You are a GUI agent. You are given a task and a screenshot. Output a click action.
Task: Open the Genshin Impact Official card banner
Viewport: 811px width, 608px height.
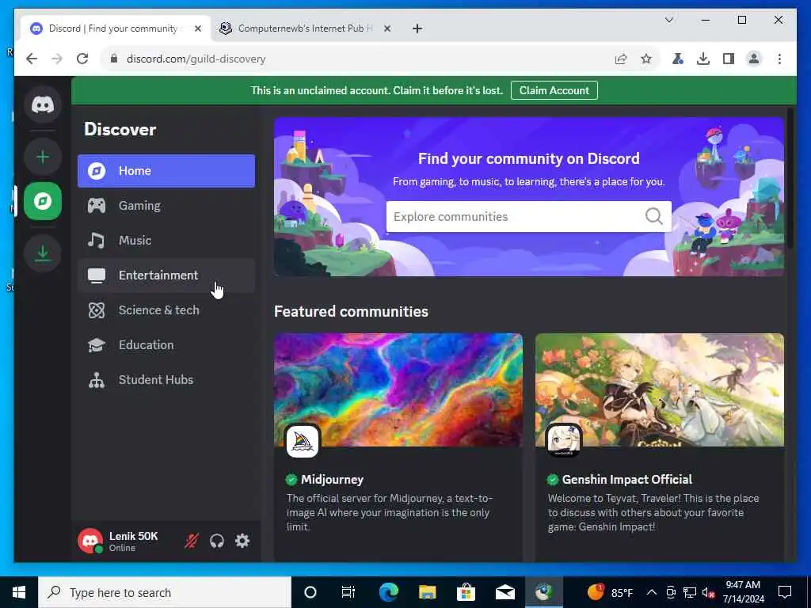(660, 389)
